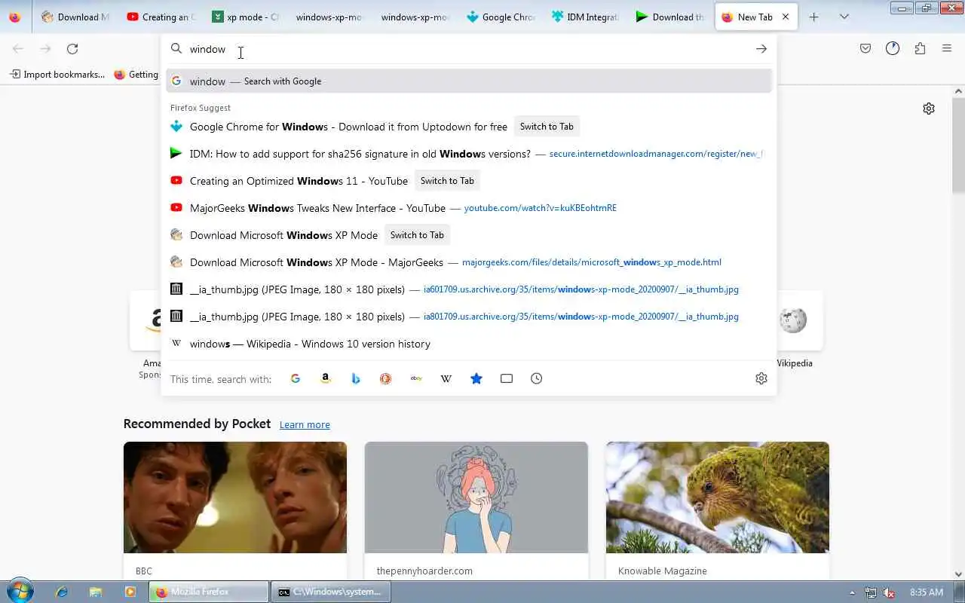Open search settings gear in dropdown
This screenshot has width=965, height=603.
[761, 378]
